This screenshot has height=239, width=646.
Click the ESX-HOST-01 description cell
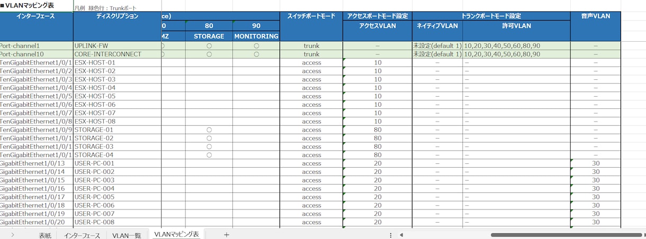pyautogui.click(x=118, y=63)
